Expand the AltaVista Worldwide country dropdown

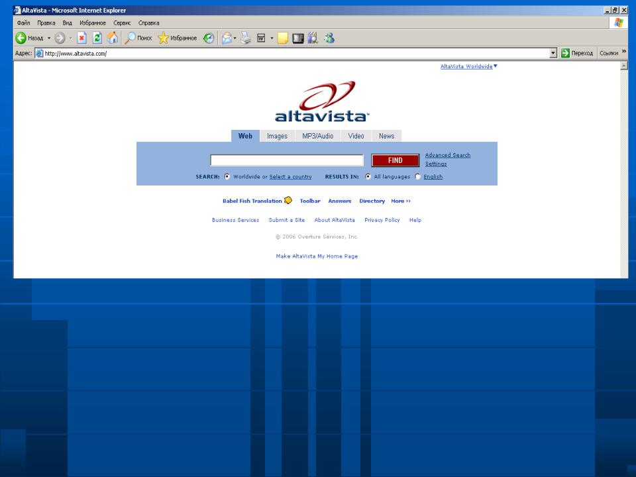[x=496, y=66]
